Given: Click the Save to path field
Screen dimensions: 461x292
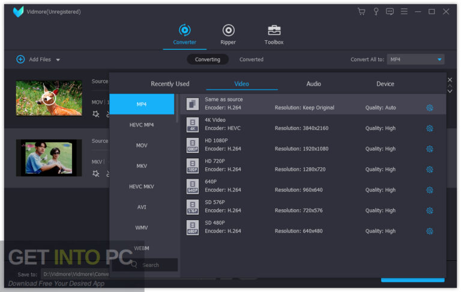Looking at the screenshot, I should (x=76, y=274).
